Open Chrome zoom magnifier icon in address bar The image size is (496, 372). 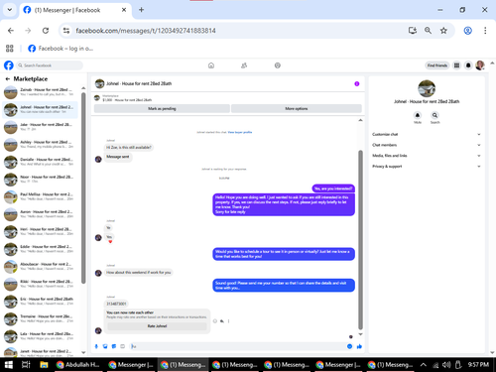tap(428, 31)
